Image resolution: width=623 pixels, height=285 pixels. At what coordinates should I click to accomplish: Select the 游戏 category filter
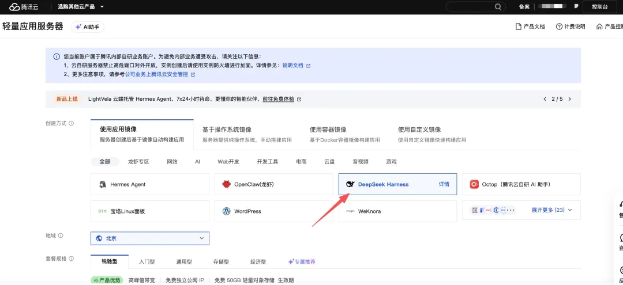pyautogui.click(x=391, y=162)
